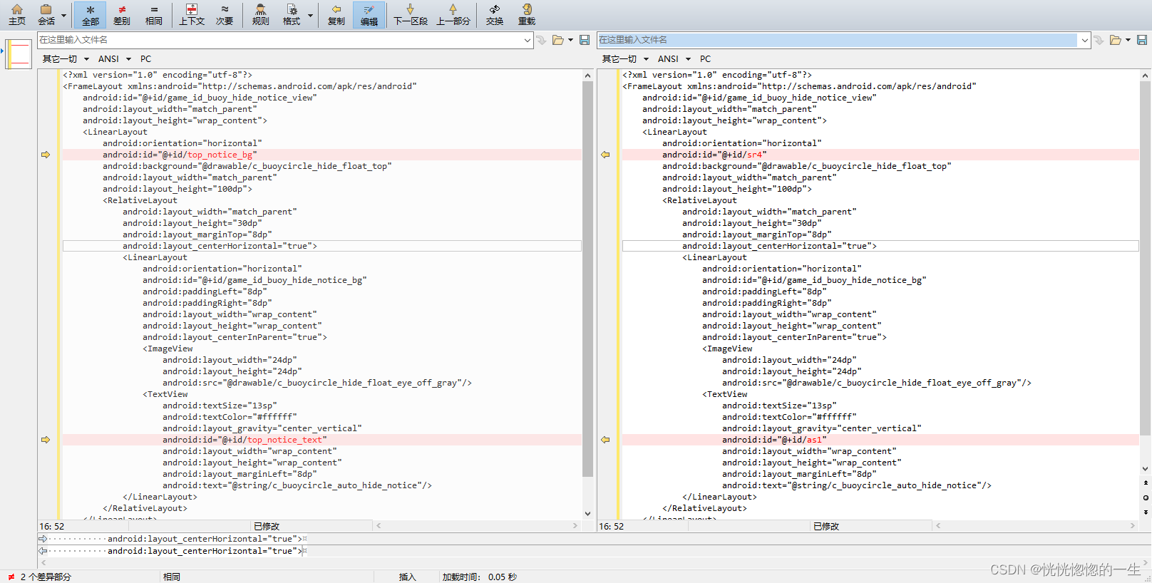Open the left file path dropdown
The image size is (1152, 583).
tap(528, 40)
